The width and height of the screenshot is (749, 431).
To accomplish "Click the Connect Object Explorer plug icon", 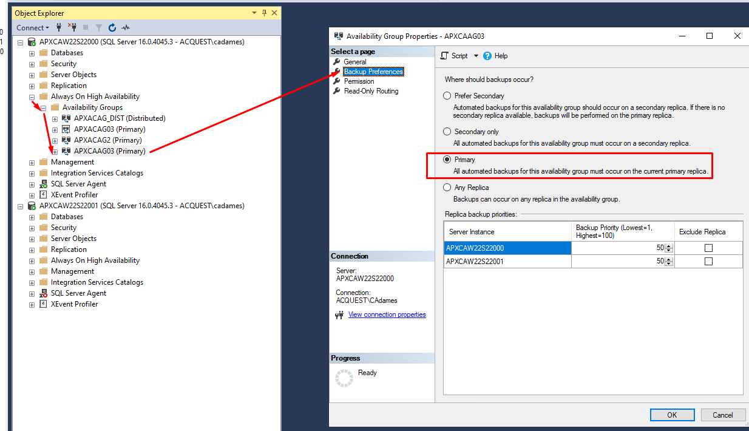I will [59, 27].
